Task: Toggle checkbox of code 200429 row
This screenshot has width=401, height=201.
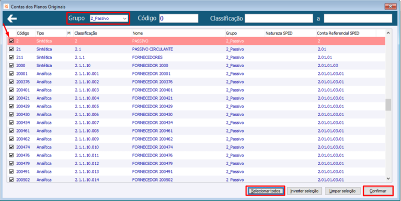Action: click(x=11, y=106)
